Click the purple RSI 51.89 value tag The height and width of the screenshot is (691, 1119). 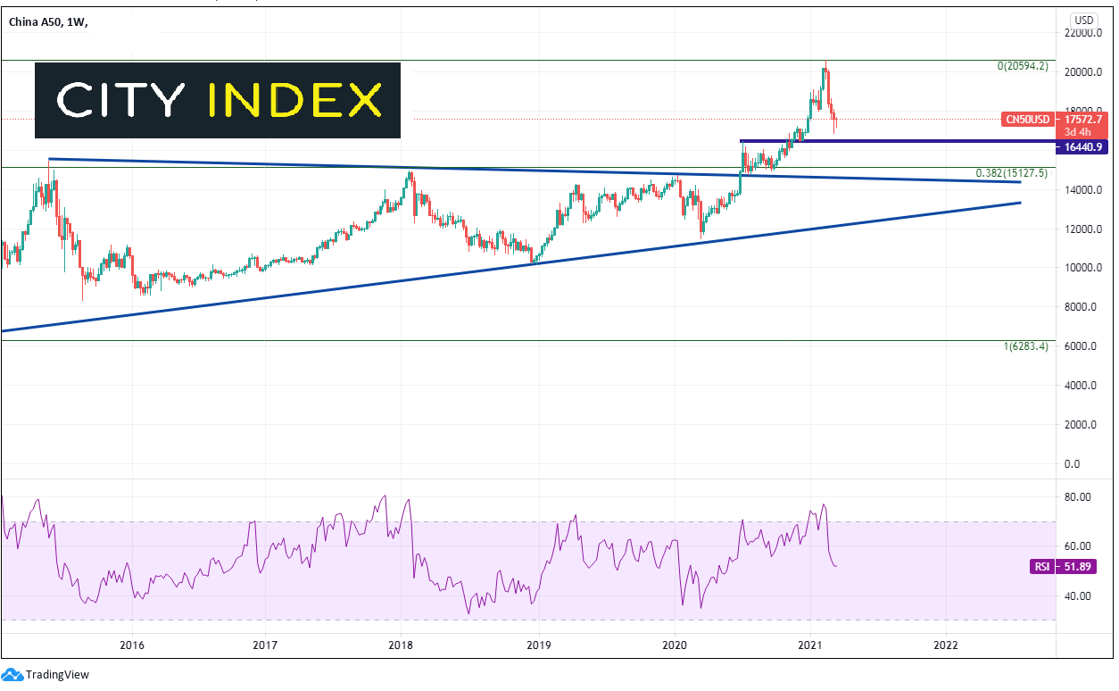1082,566
